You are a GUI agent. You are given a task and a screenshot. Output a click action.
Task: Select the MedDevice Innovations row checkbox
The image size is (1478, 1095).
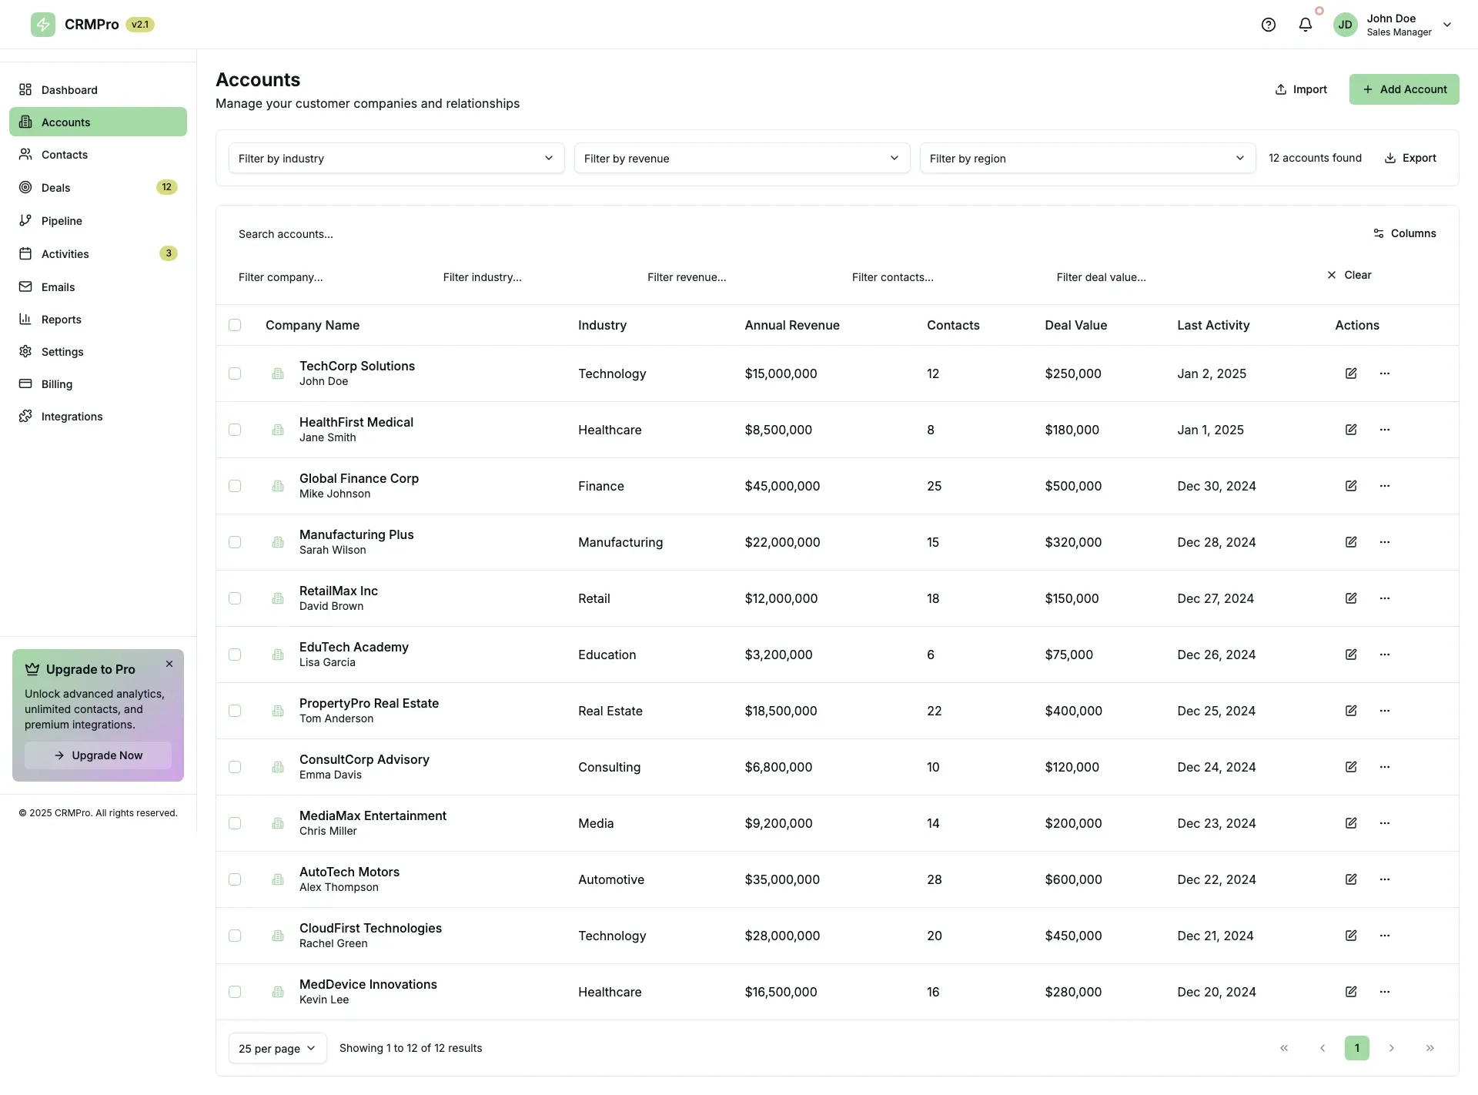[235, 992]
